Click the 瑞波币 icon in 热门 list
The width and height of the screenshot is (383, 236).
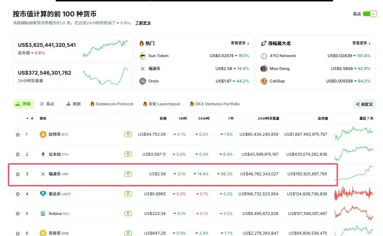(143, 69)
